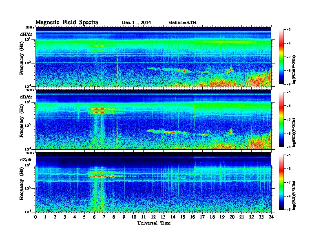Click hour tick label "5" on time axis
The height and width of the screenshot is (249, 323).
tap(84, 217)
